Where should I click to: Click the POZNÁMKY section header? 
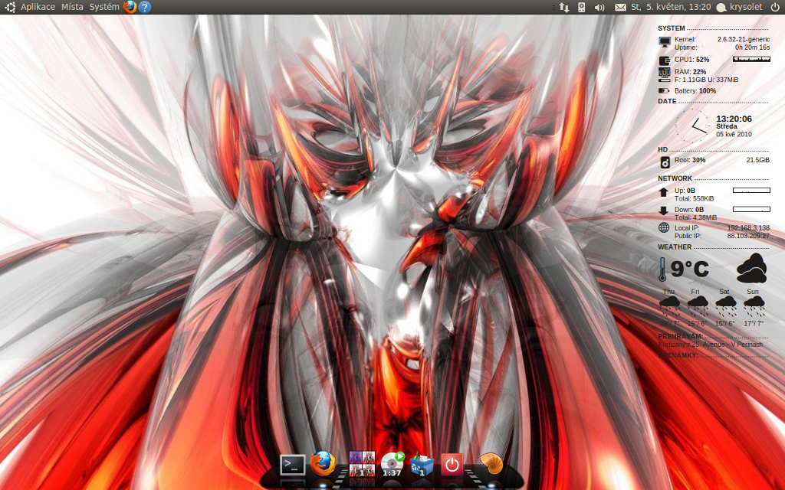678,355
